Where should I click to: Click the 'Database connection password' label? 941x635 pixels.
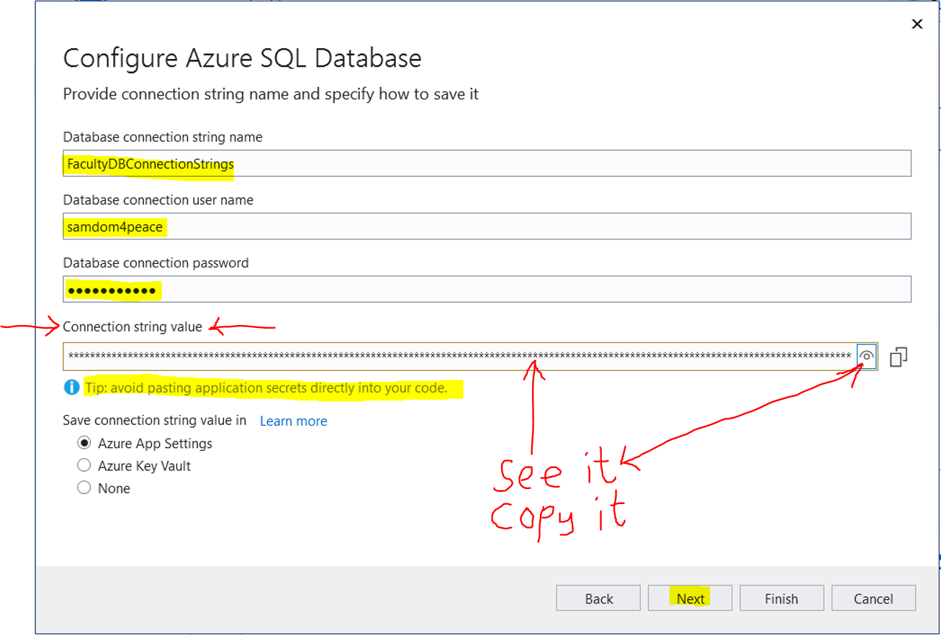pos(156,263)
